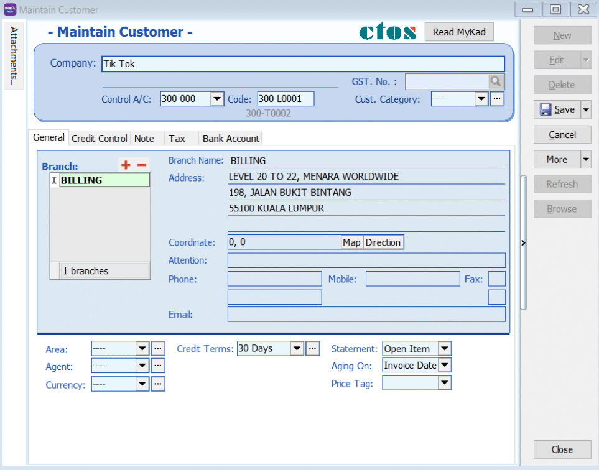Open the Statement type dropdown
The width and height of the screenshot is (599, 470).
coord(444,349)
